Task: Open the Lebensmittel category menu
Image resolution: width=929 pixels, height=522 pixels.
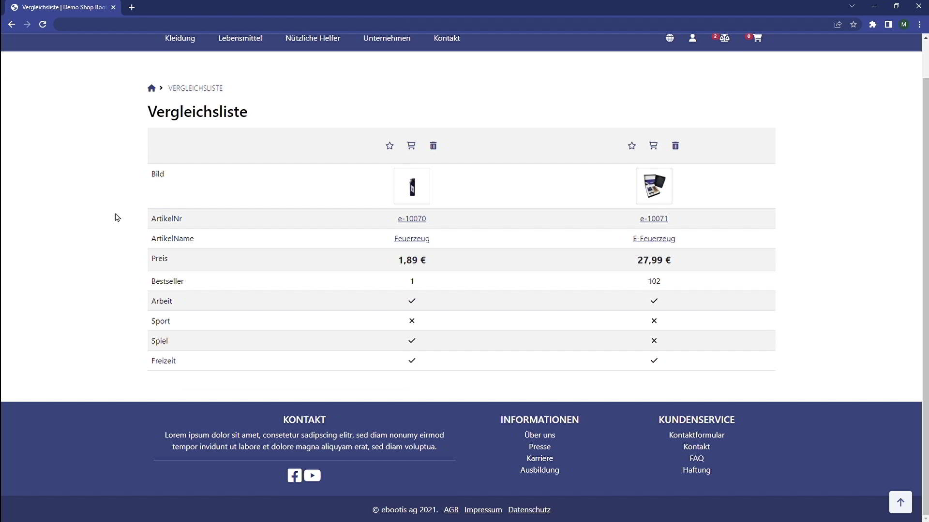Action: pos(240,38)
